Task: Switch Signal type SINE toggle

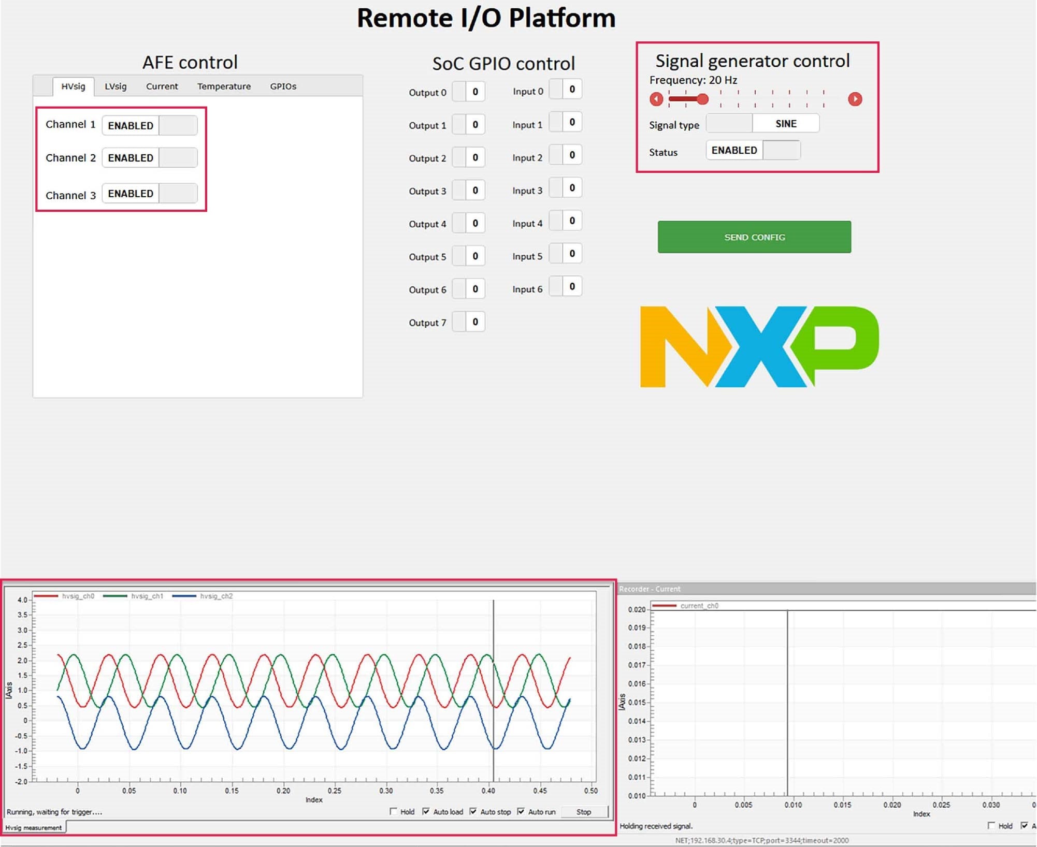Action: [762, 124]
